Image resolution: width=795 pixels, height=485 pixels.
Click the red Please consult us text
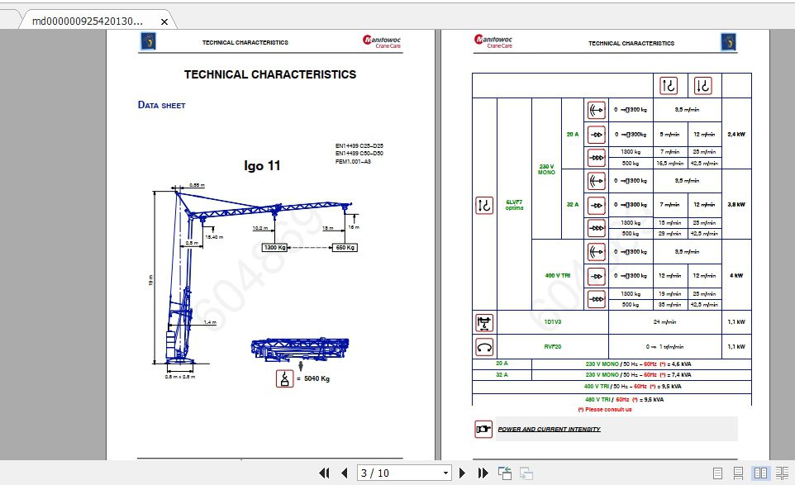point(606,409)
